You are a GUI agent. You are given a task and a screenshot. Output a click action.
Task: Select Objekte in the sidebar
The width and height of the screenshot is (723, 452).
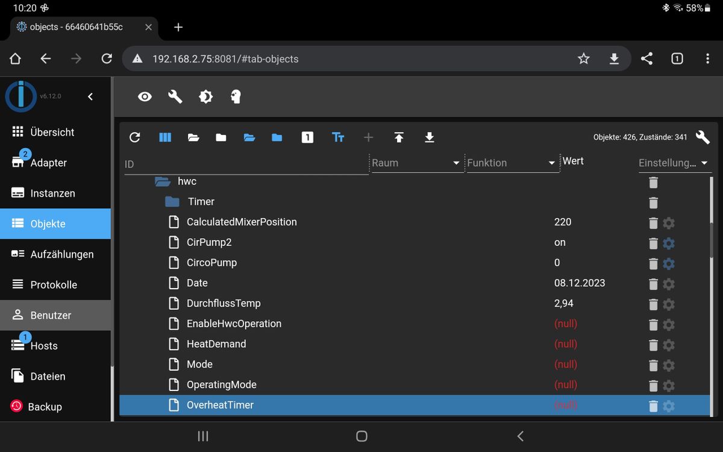coord(55,224)
